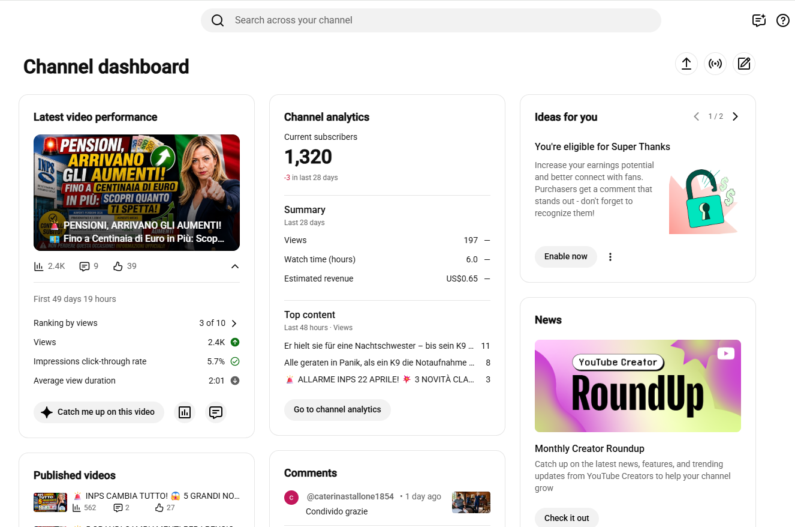Click the go live broadcast icon

(715, 64)
